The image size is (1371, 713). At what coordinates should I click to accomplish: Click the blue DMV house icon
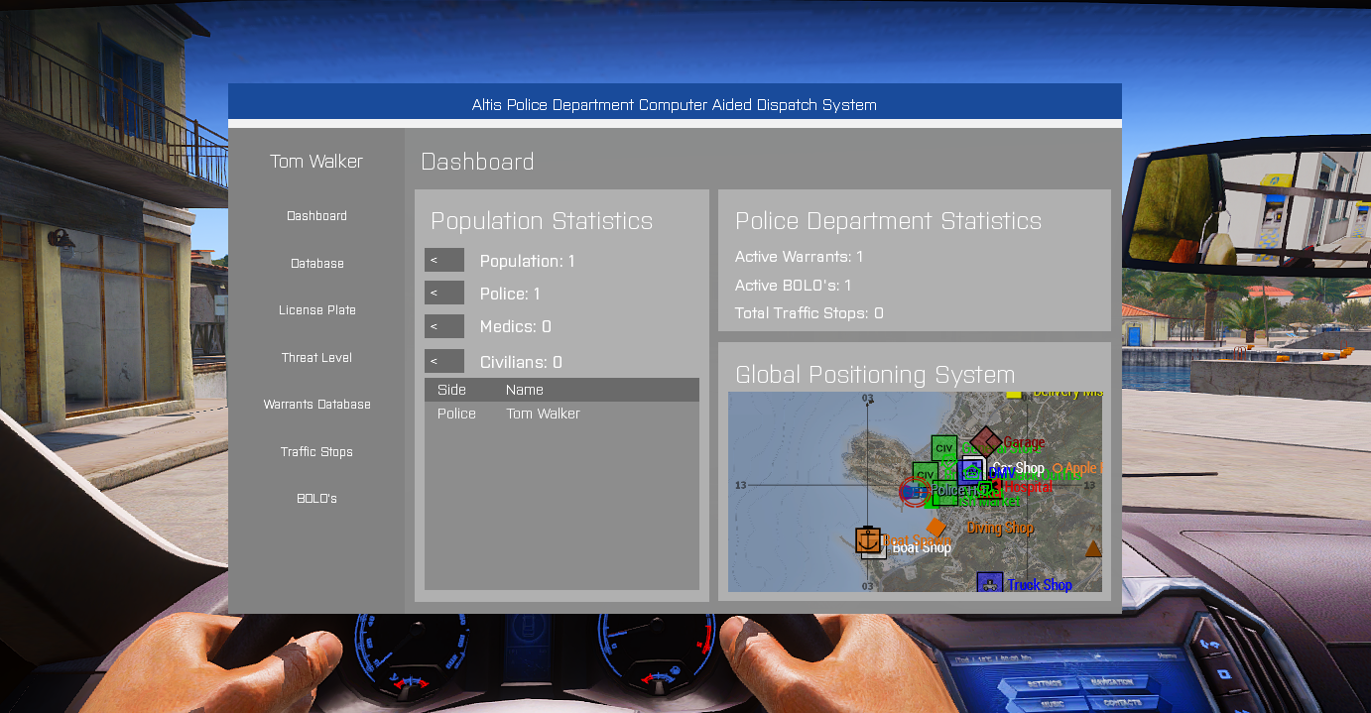(x=971, y=474)
